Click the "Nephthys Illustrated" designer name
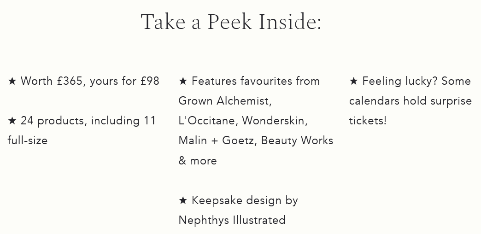Image resolution: width=481 pixels, height=234 pixels. pyautogui.click(x=232, y=220)
